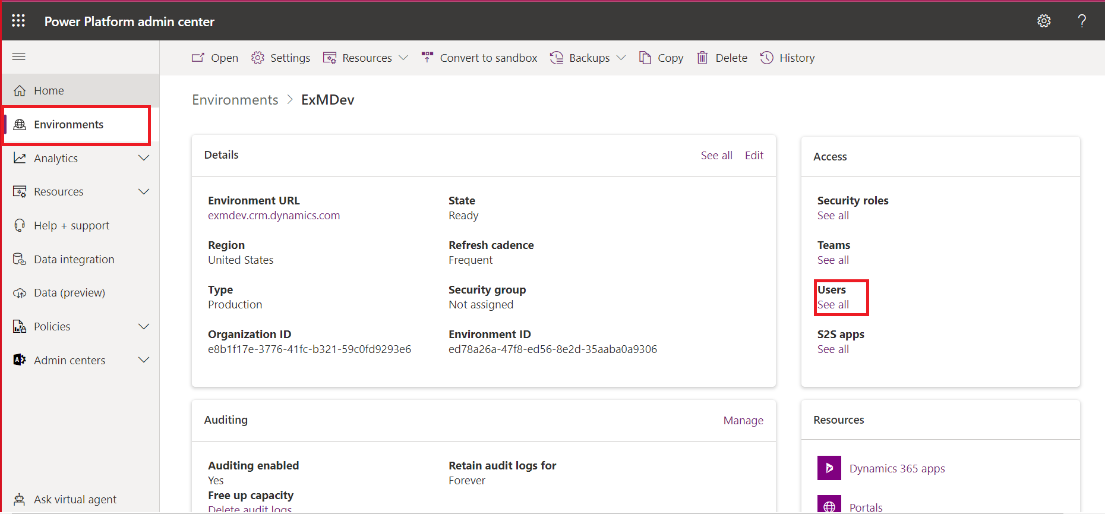The height and width of the screenshot is (514, 1105).
Task: Click the Delete trash can icon
Action: click(x=702, y=58)
